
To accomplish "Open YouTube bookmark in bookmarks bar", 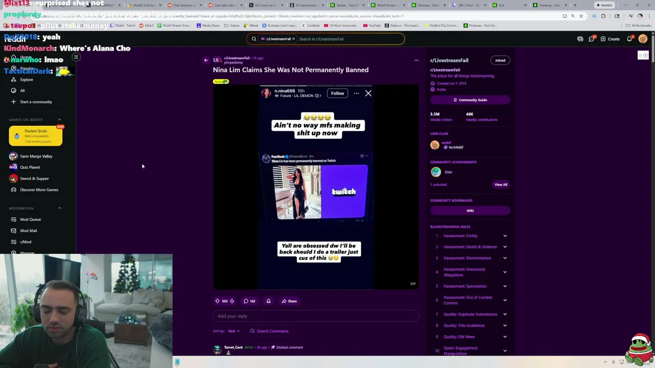I will 372,26.
